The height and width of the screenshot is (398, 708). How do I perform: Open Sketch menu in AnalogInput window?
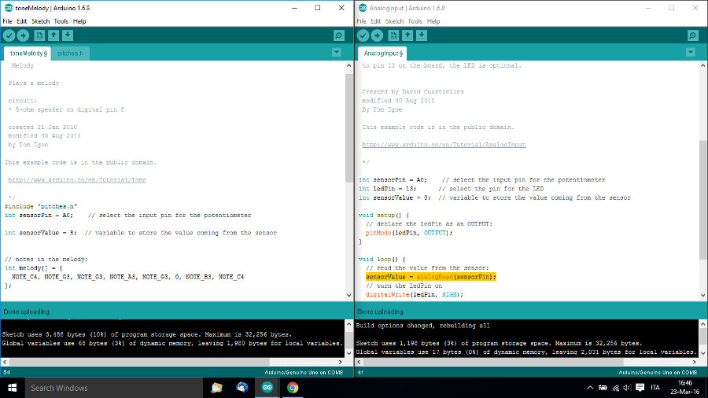click(394, 21)
